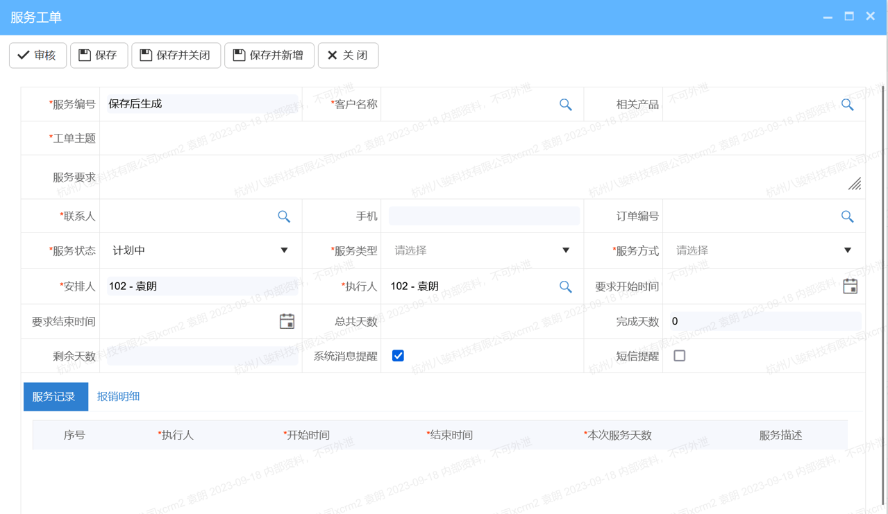Click the 执行人 search magnifier icon

(x=565, y=286)
